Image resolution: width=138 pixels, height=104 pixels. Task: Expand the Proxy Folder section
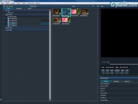4,28
